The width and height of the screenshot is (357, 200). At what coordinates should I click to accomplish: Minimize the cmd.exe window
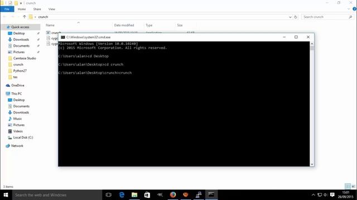coord(284,37)
